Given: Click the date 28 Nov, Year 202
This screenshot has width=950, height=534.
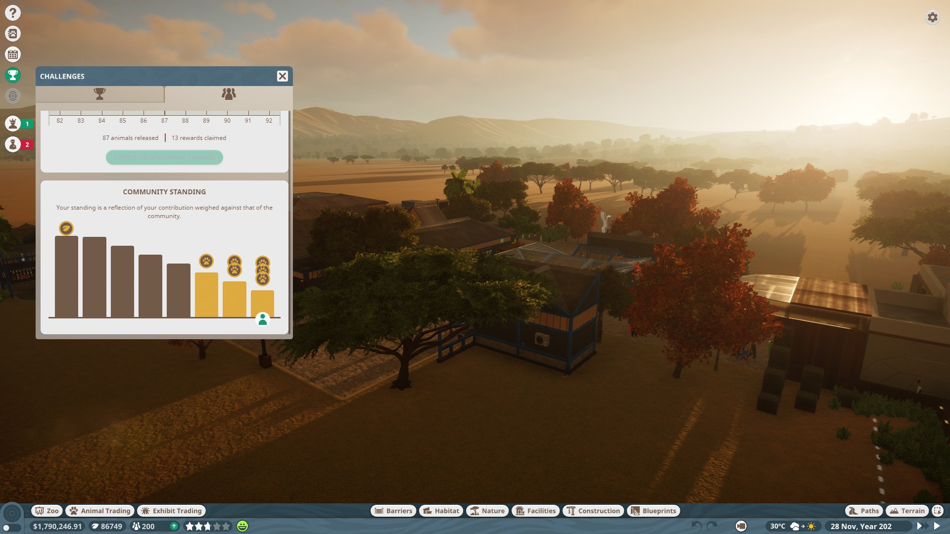Looking at the screenshot, I should click(861, 526).
